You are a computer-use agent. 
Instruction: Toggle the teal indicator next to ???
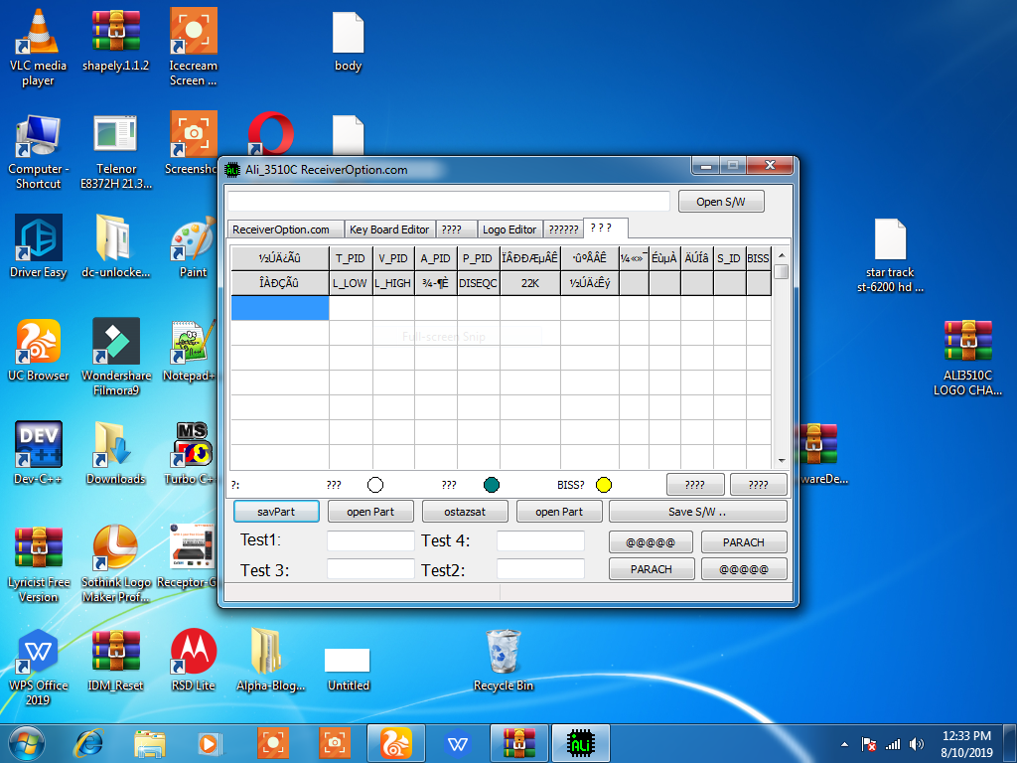[x=492, y=485]
